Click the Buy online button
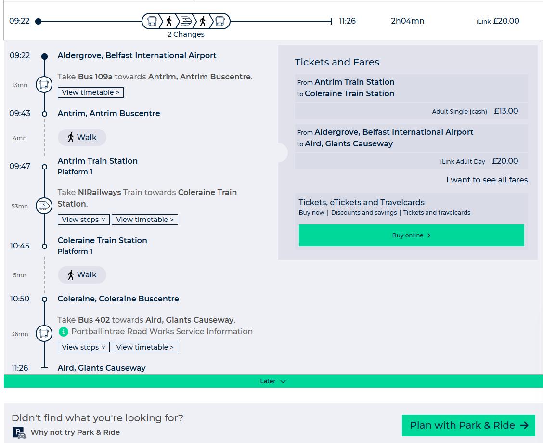Screen dimensions: 543x443 pyautogui.click(x=412, y=235)
